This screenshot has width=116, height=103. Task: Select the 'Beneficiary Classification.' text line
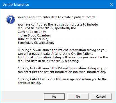[x=36, y=43]
